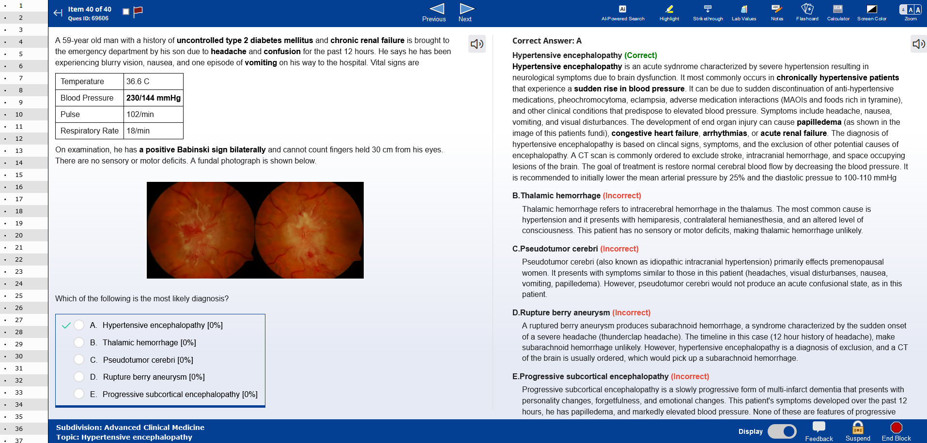The width and height of the screenshot is (927, 443).
Task: Click 'E.Progressive subcortical encephalopathy (Incorrect)' heading
Action: 610,377
